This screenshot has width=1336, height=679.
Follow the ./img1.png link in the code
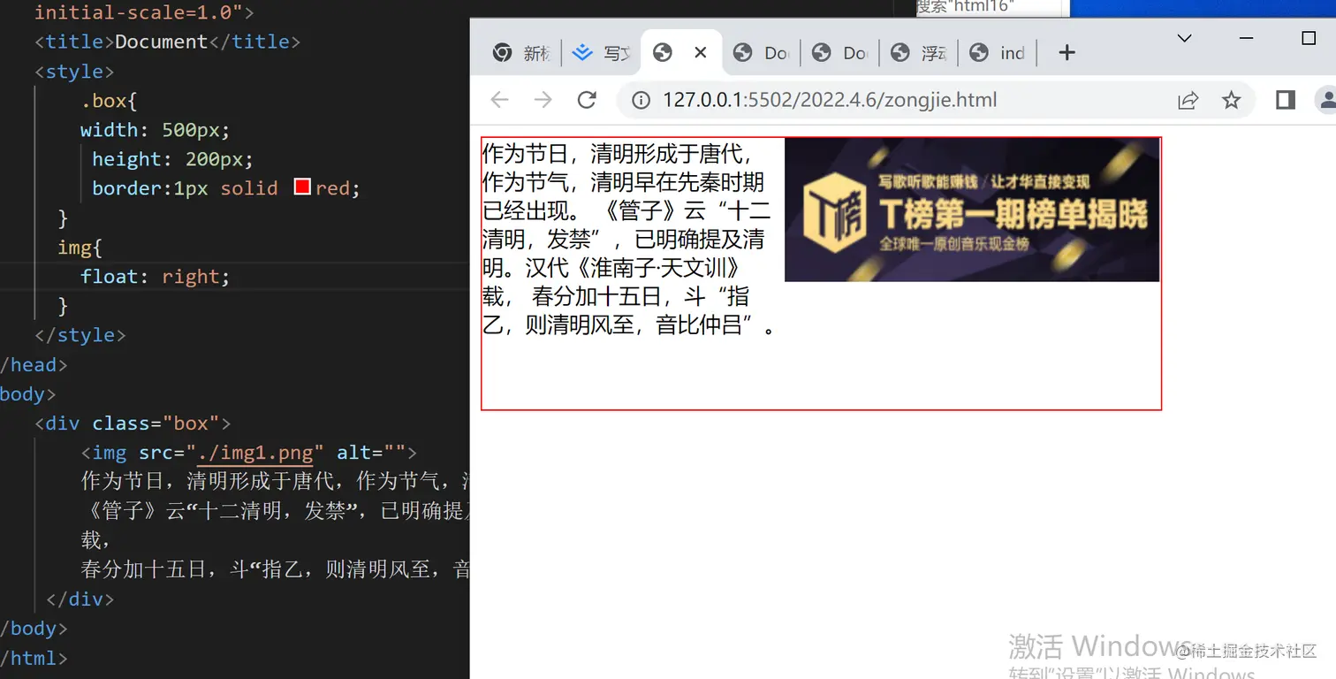tap(255, 453)
